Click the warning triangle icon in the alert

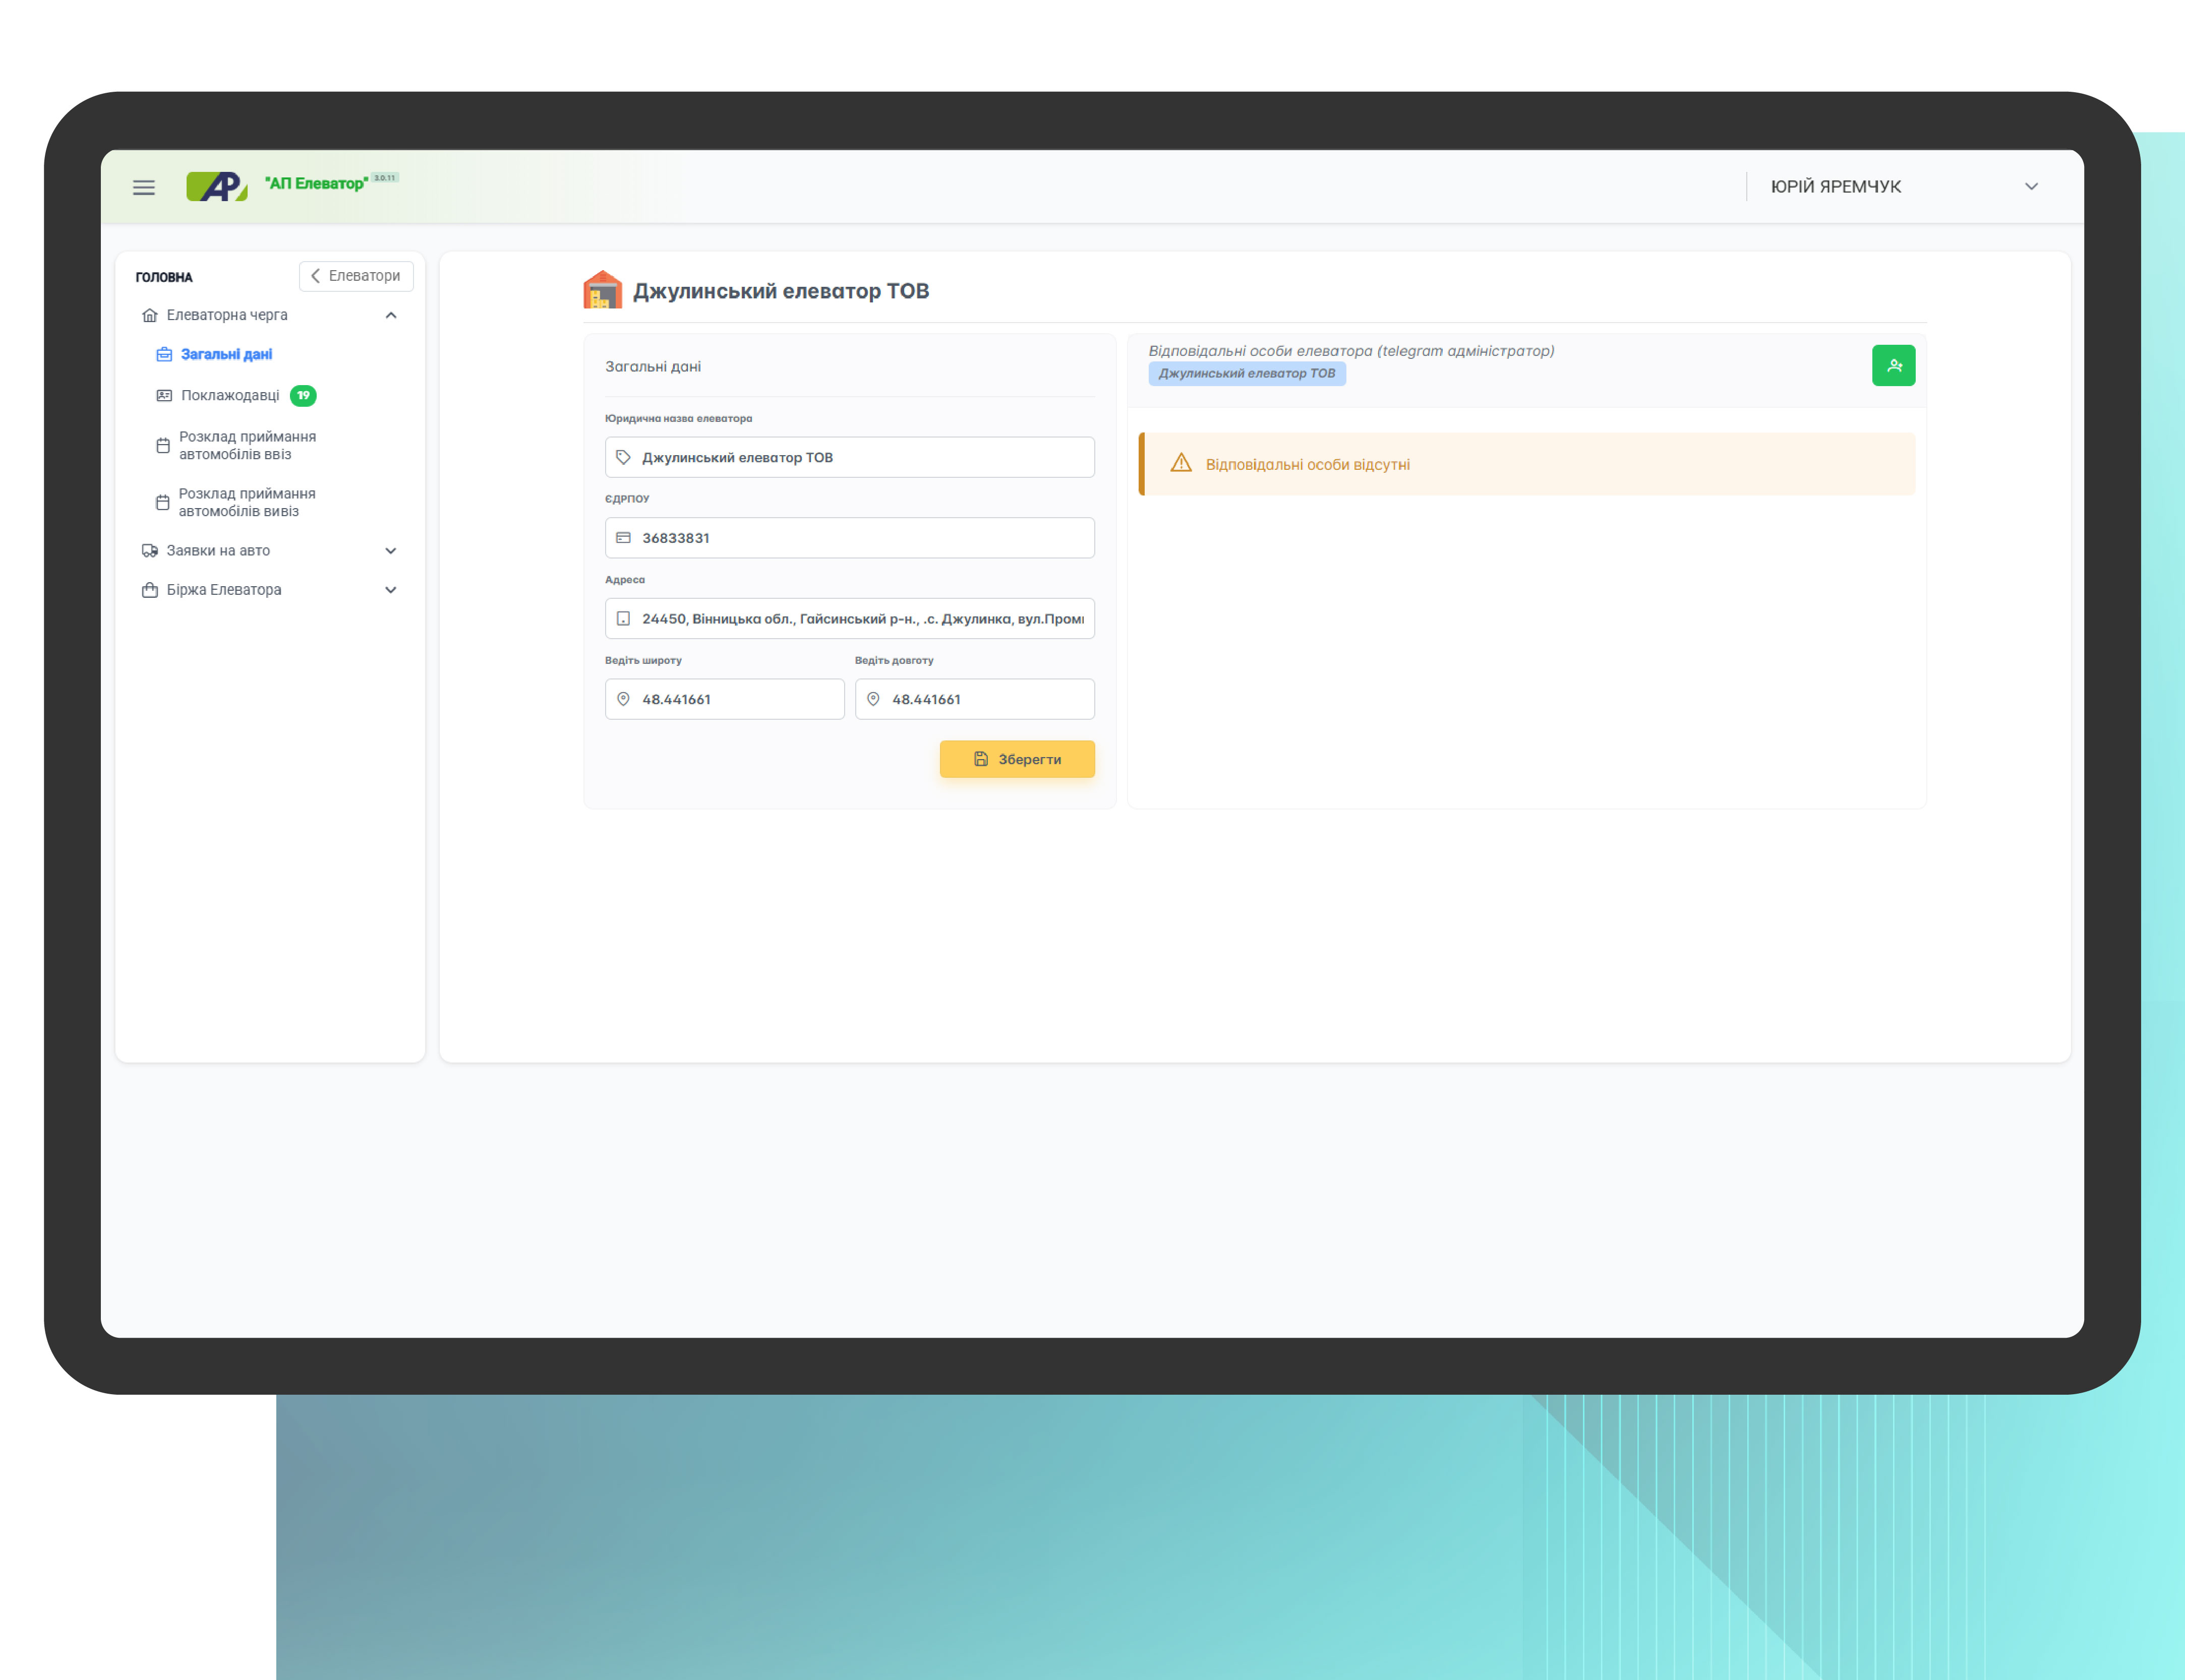tap(1180, 464)
